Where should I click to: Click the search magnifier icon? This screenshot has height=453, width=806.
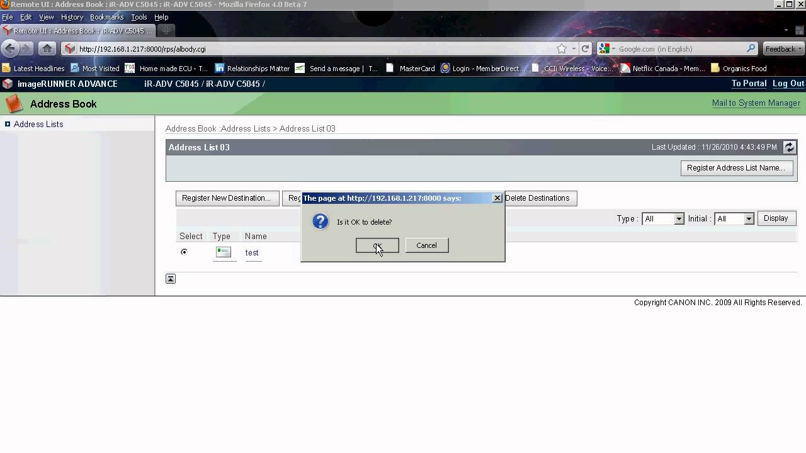pyautogui.click(x=751, y=48)
